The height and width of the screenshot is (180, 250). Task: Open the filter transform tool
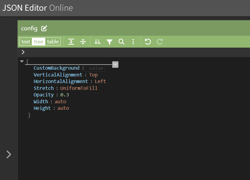click(110, 42)
